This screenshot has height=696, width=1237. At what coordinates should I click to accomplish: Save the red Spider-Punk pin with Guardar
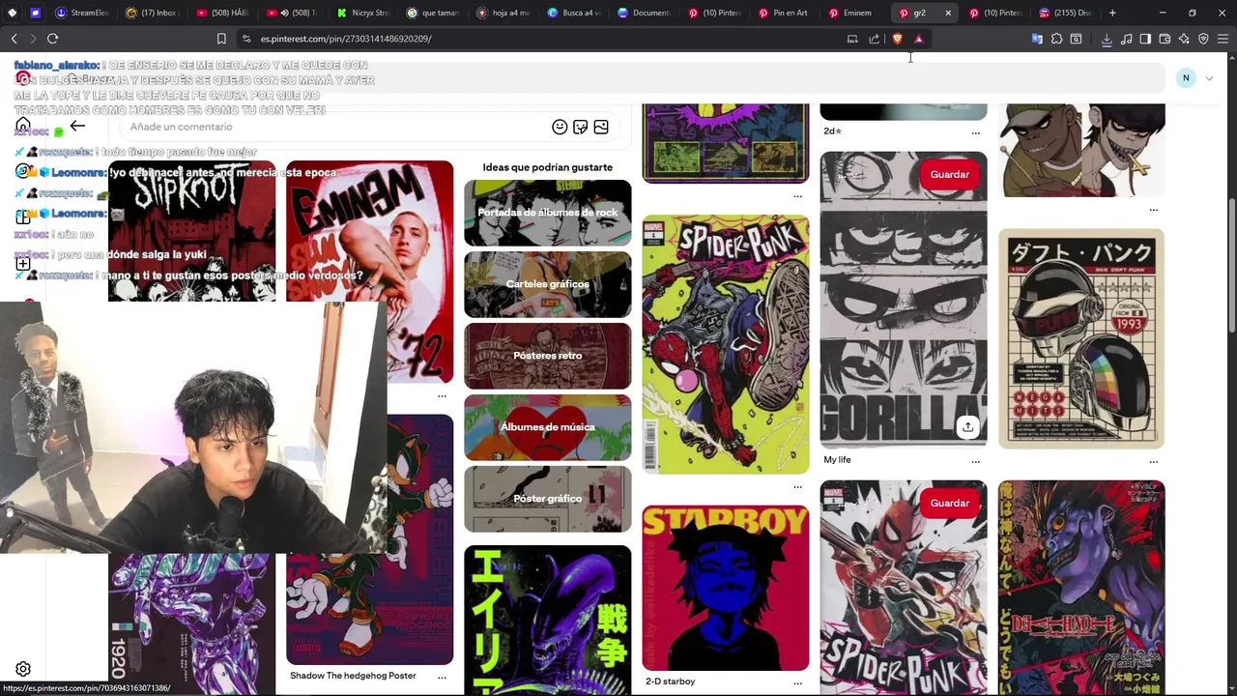coord(949,503)
